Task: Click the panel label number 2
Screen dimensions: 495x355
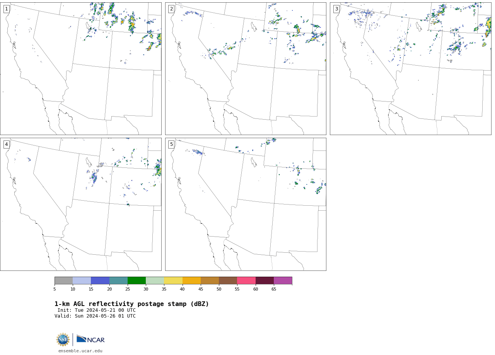Action: coord(171,9)
